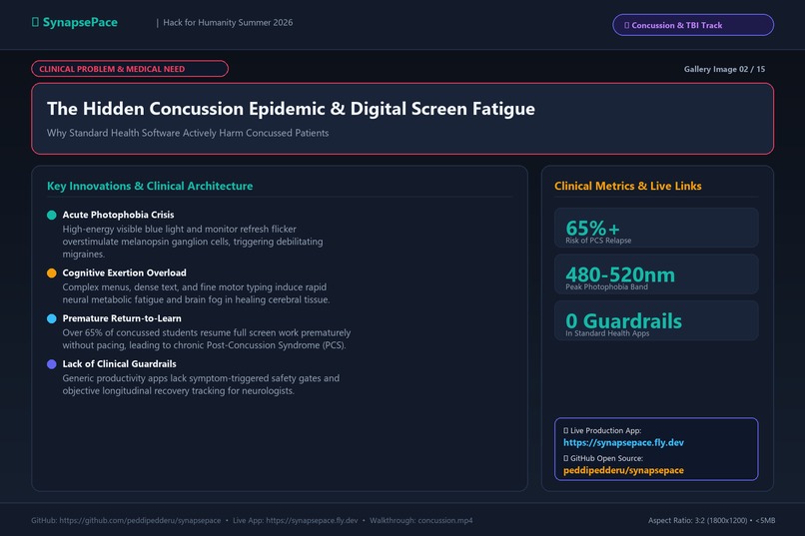Click the footer Live App URL text
The width and height of the screenshot is (805, 536).
point(296,520)
